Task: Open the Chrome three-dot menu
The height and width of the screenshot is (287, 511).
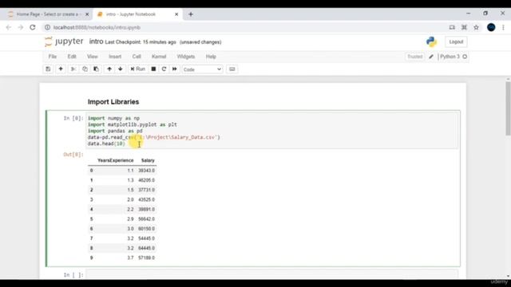Action: 503,27
